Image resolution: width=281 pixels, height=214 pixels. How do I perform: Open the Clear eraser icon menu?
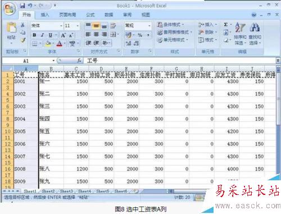226,40
